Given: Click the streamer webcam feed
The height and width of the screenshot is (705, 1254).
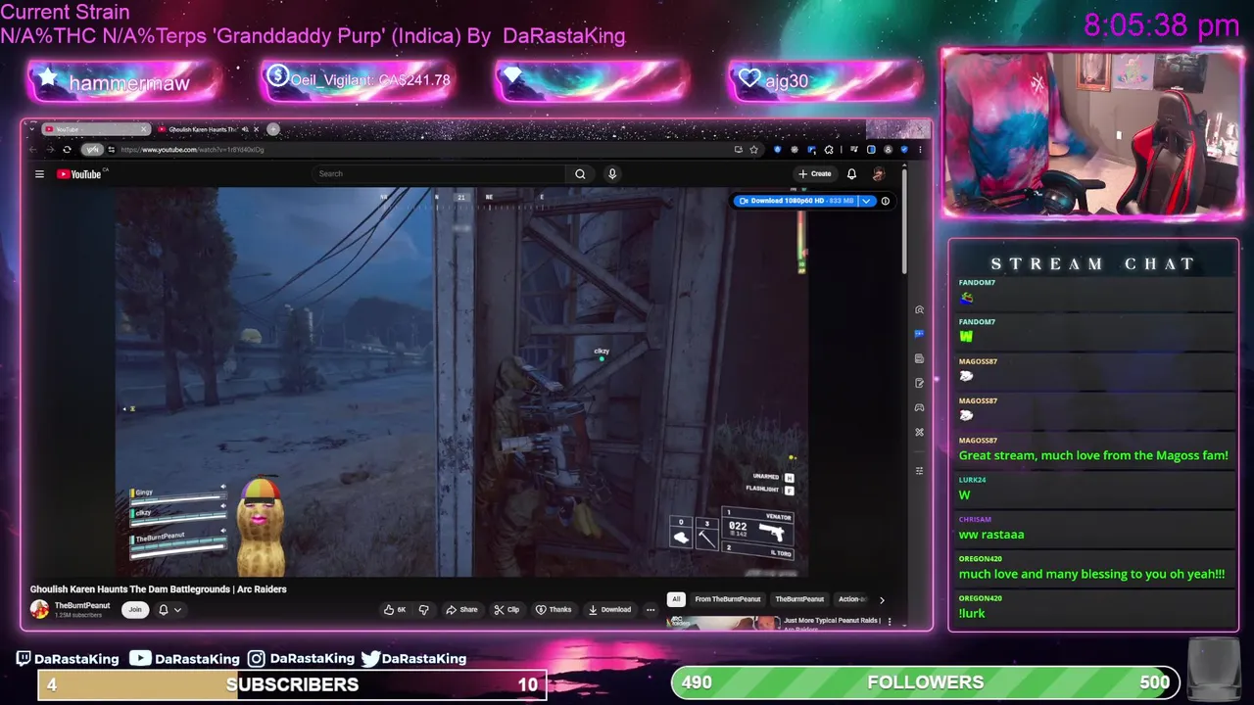Looking at the screenshot, I should tap(1092, 132).
